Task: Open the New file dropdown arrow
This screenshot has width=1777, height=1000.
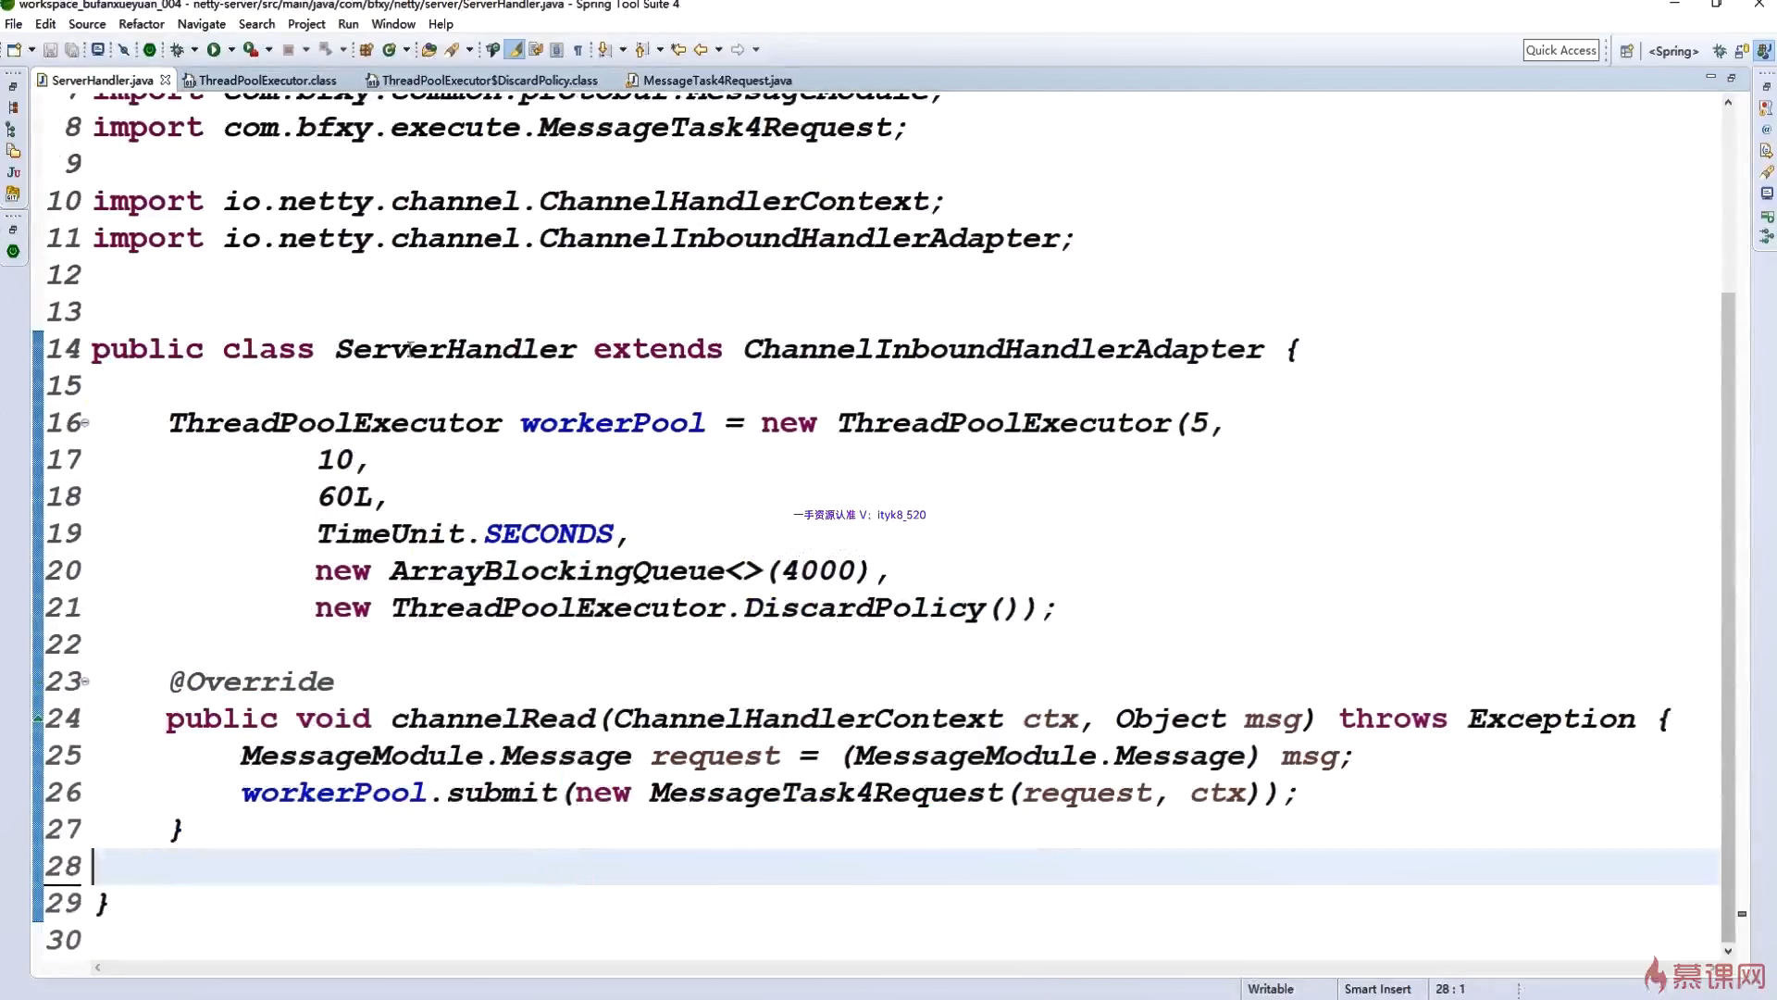Action: click(32, 50)
